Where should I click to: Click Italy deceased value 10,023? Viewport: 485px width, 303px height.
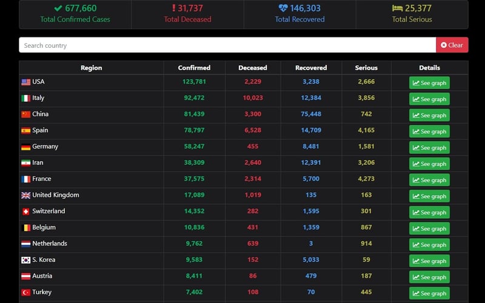click(253, 98)
